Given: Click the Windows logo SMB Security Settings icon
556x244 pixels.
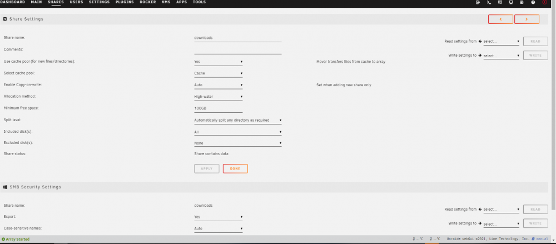Looking at the screenshot, I should point(5,187).
